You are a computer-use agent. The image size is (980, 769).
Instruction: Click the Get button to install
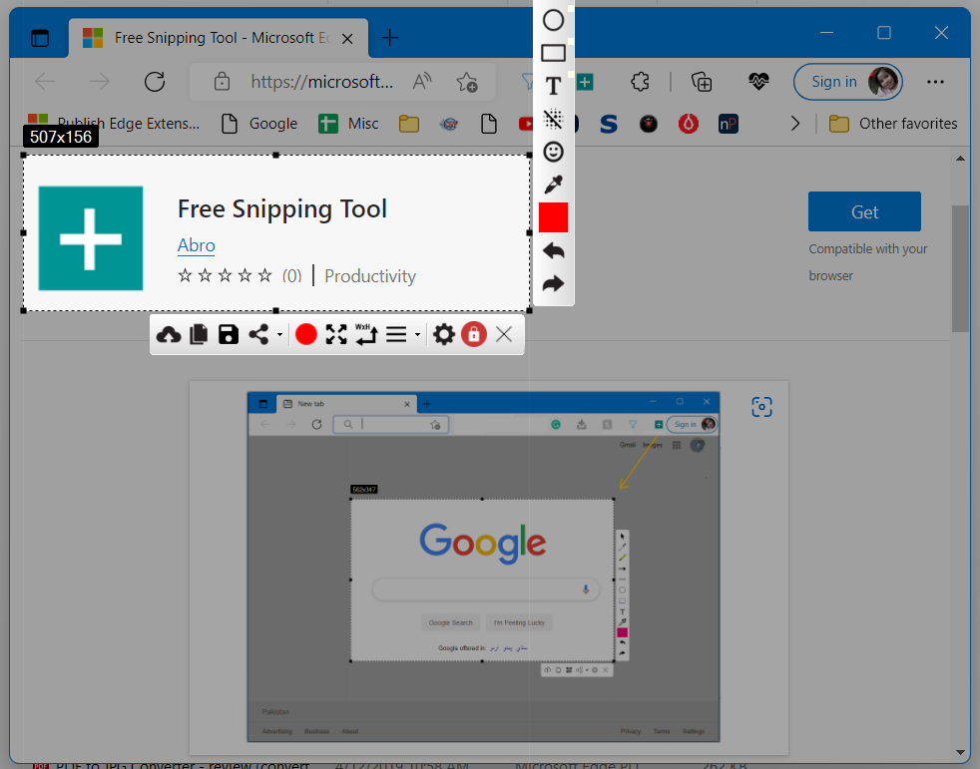[x=864, y=211]
